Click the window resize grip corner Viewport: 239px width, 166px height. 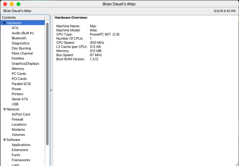237,164
